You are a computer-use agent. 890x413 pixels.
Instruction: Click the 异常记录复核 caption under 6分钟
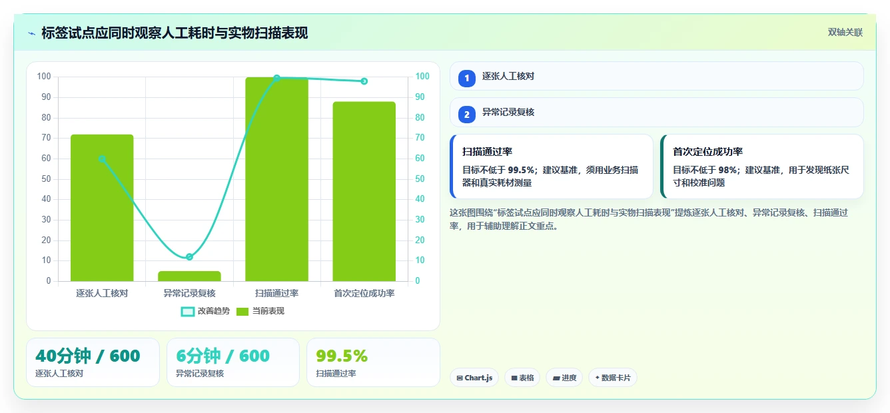click(x=200, y=374)
